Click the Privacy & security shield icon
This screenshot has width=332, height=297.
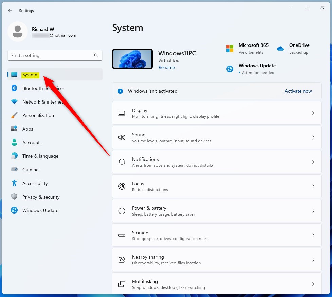point(14,197)
